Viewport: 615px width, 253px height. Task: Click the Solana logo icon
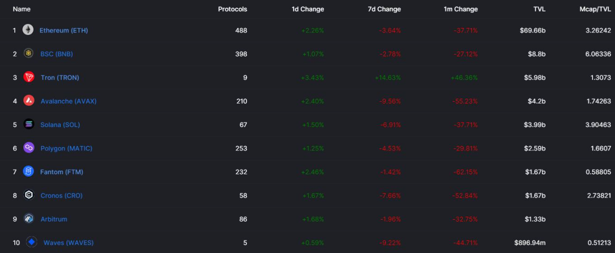(x=29, y=125)
